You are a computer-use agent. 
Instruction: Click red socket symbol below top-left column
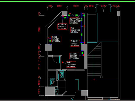pyautogui.click(x=63, y=17)
